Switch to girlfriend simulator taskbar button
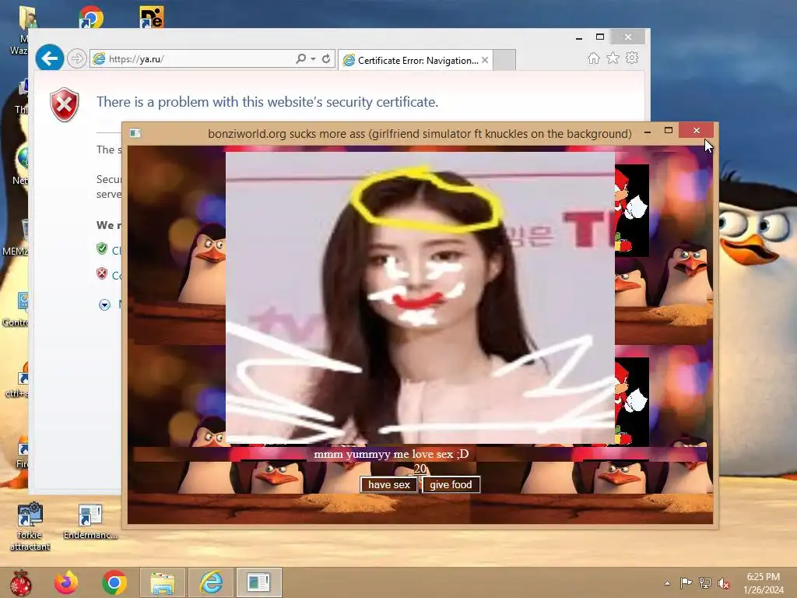The height and width of the screenshot is (598, 797). 258,582
